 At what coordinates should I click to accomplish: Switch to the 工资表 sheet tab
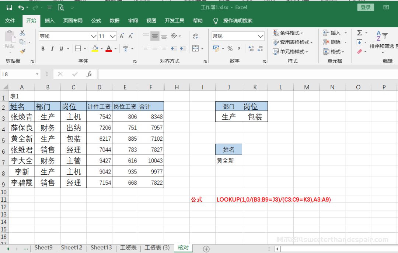128,248
